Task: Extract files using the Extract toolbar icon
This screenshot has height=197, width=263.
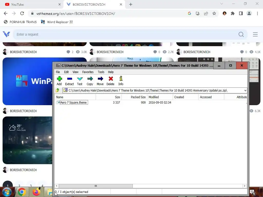Action: 69,81
